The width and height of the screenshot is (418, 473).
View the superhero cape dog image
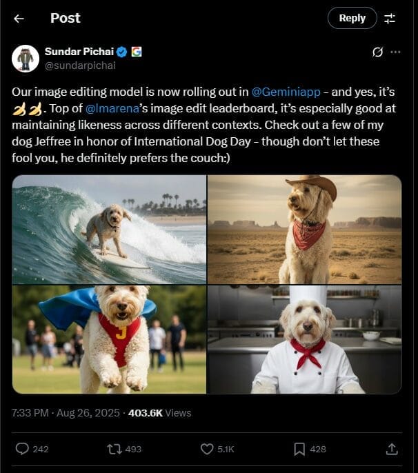click(109, 339)
